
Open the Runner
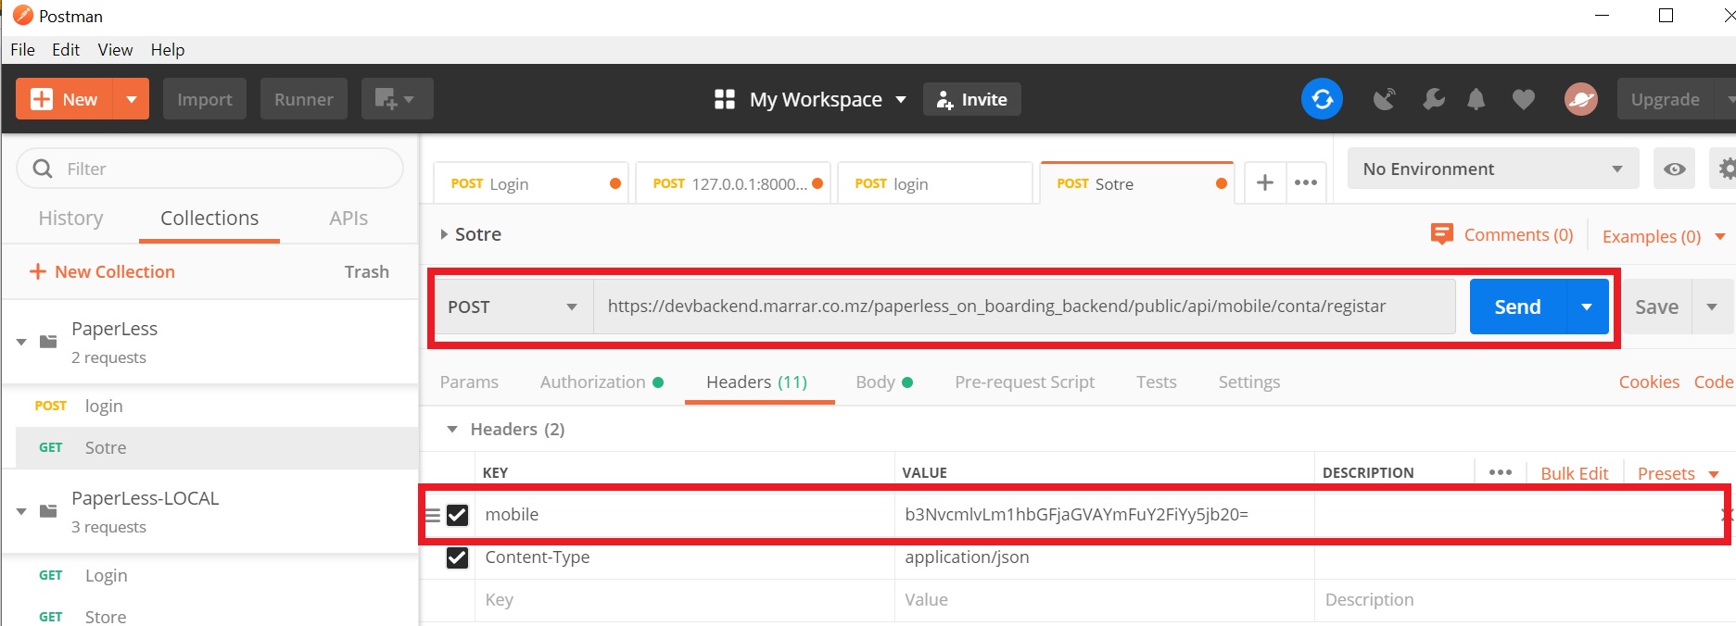pos(303,99)
